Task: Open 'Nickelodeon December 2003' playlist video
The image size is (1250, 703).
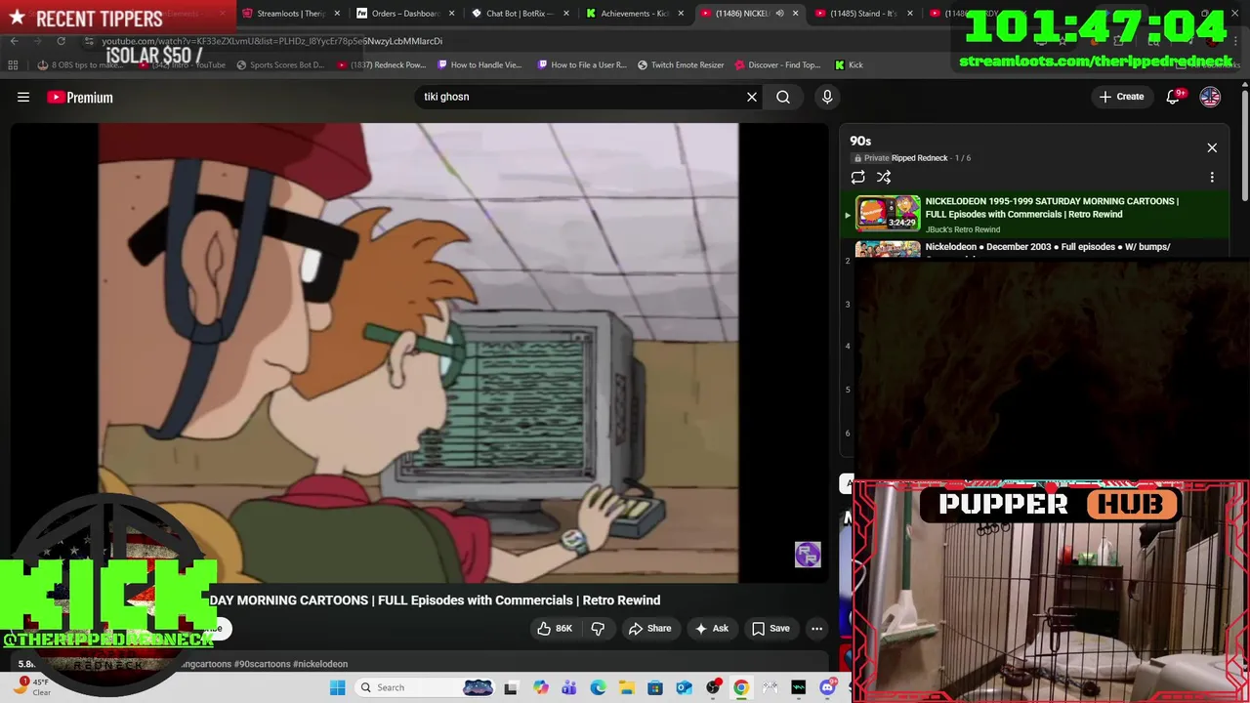Action: [x=1047, y=247]
